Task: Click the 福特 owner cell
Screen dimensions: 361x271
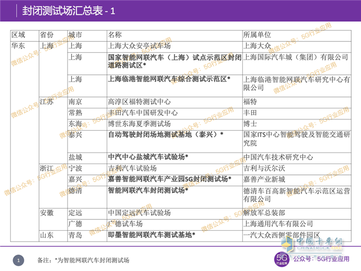Action: 297,103
